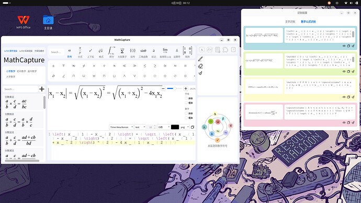This screenshot has height=203, width=361.
Task: Open the clock in the top bar
Action: (x=180, y=3)
